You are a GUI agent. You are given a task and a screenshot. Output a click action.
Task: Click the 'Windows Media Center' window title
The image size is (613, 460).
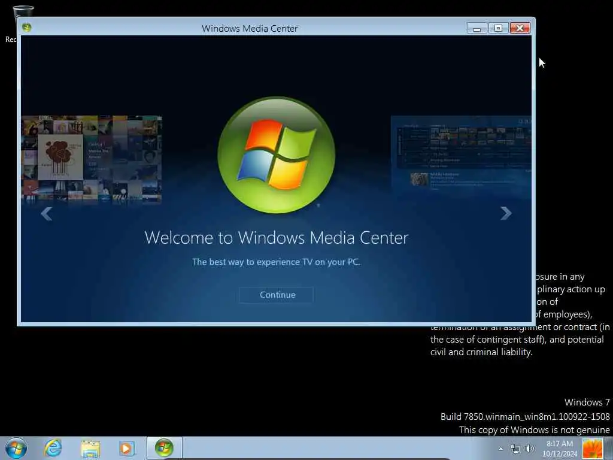tap(250, 29)
